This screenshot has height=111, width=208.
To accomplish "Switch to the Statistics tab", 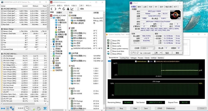I will tap(161, 58).
